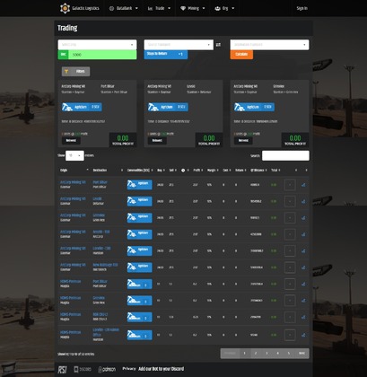Click the Filters button

(x=75, y=72)
